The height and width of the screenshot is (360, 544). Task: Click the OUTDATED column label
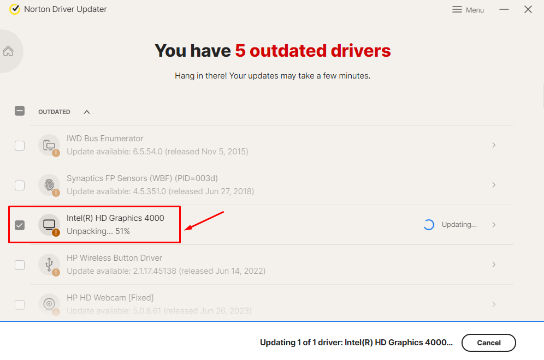point(54,112)
